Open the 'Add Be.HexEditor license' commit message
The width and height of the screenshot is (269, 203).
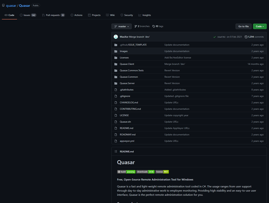[x=178, y=58]
